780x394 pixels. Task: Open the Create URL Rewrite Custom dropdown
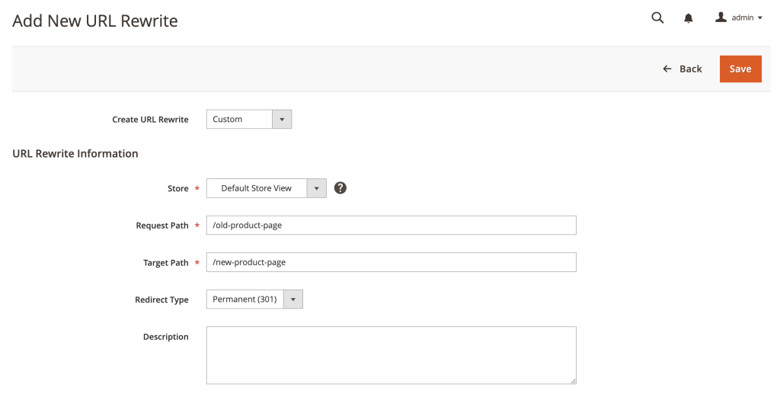point(239,119)
